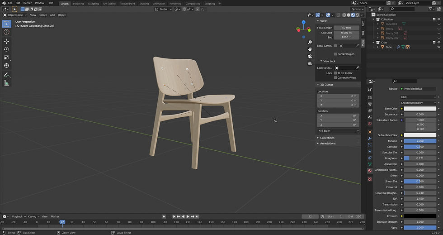
Task: Open the World properties globe icon
Action: tap(370, 124)
